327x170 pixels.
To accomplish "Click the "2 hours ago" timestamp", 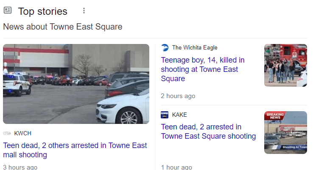I will (x=178, y=96).
